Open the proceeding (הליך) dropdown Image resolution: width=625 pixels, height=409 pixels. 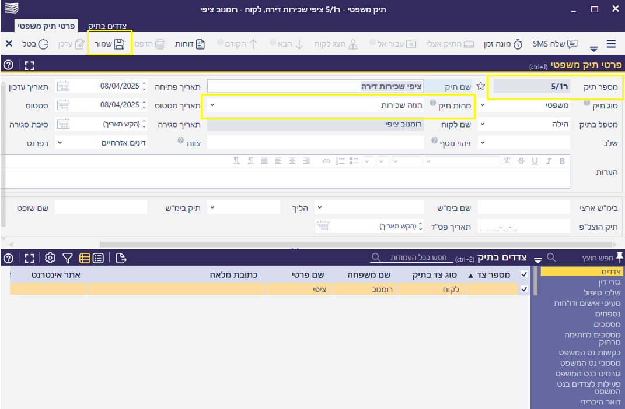click(212, 207)
